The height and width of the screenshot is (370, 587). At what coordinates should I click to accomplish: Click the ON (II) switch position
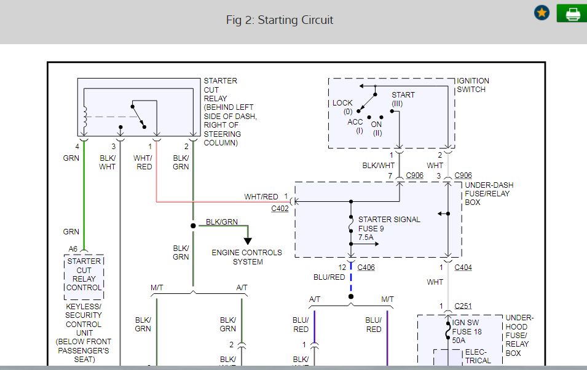coord(377,129)
